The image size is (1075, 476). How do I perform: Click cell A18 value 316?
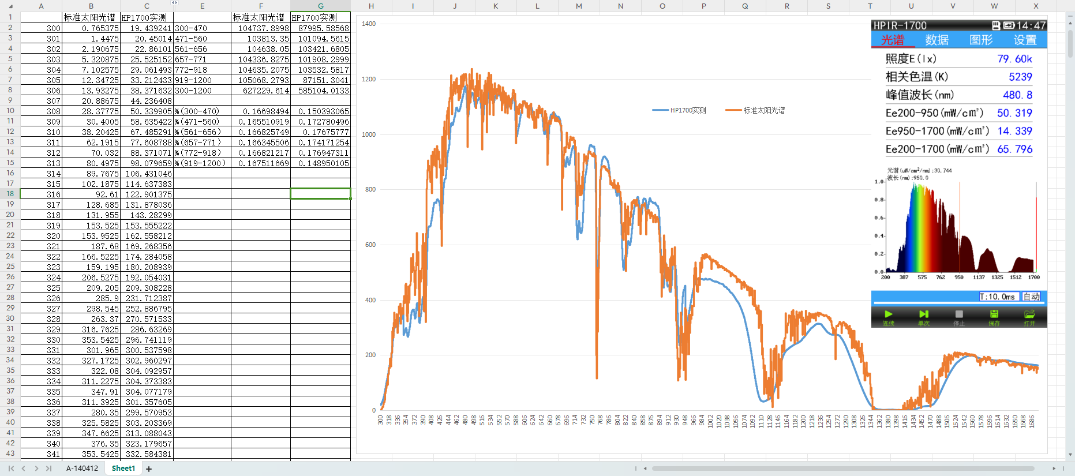(41, 194)
